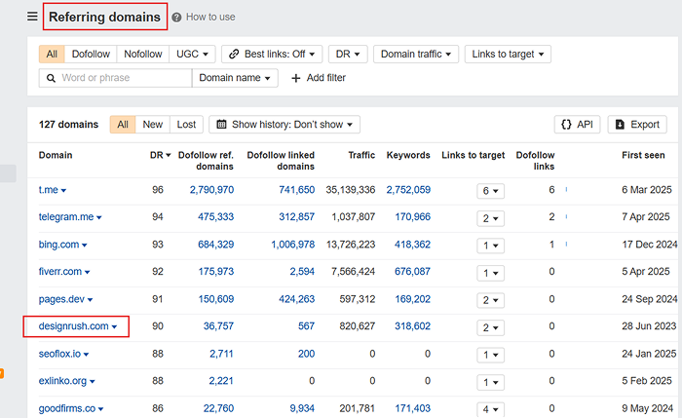
Task: Open the telegram.me domain link
Action: coord(66,217)
